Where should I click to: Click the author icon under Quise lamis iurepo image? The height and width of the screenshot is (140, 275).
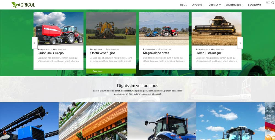pyautogui.click(x=54, y=49)
